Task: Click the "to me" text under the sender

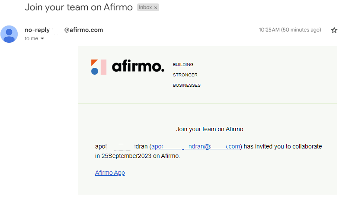Action: [31, 38]
